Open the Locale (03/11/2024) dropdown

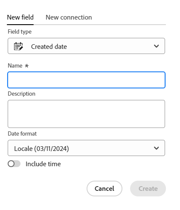pyautogui.click(x=86, y=148)
